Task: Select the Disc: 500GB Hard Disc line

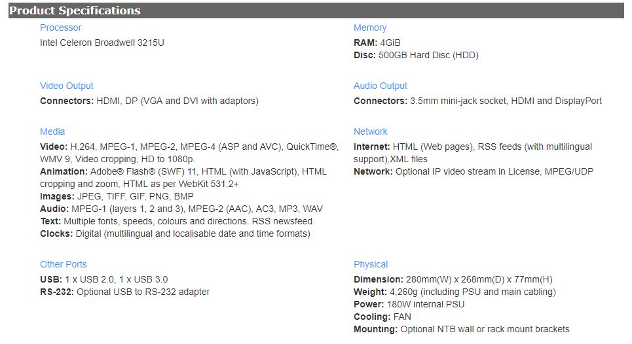Action: 416,55
